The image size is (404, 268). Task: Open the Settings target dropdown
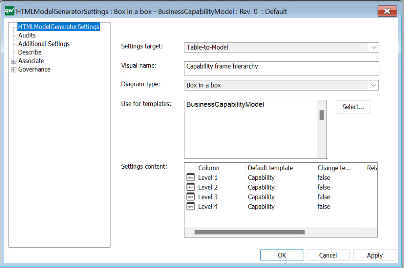[373, 47]
